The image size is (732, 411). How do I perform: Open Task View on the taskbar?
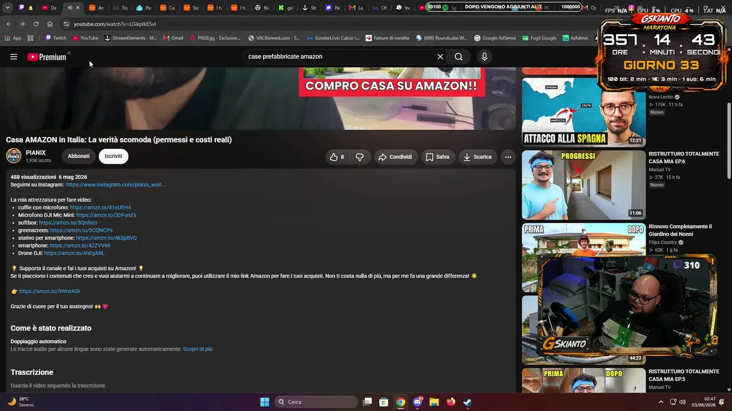(x=367, y=402)
